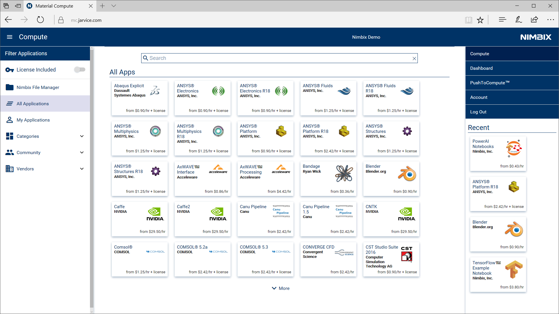
Task: Open the browser tab list dropdown
Action: coord(114,6)
